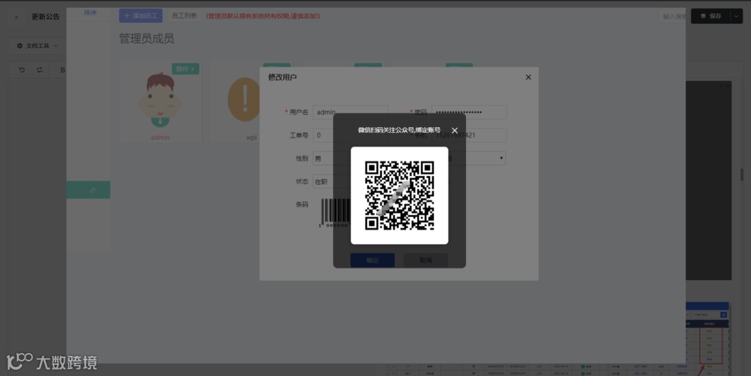Click the 更新公告 title text
The width and height of the screenshot is (751, 376).
pos(45,17)
